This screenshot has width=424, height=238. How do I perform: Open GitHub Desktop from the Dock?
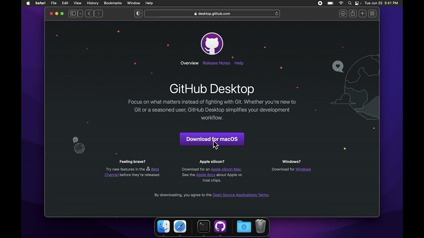tap(220, 227)
